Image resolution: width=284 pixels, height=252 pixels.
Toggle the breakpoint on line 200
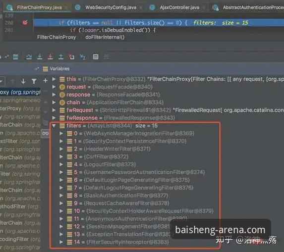coord(25,23)
